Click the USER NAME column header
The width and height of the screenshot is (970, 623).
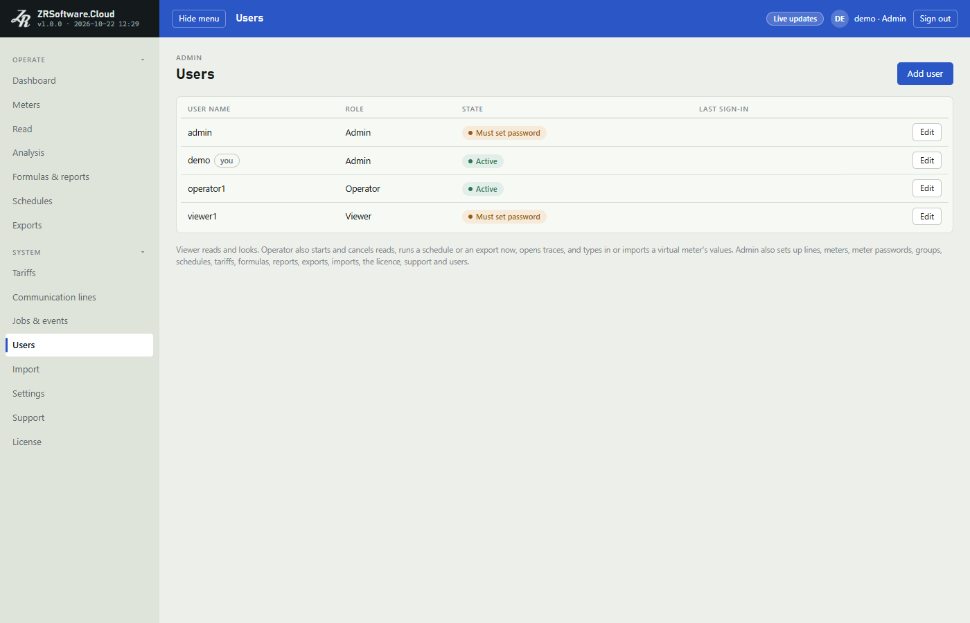pyautogui.click(x=209, y=109)
